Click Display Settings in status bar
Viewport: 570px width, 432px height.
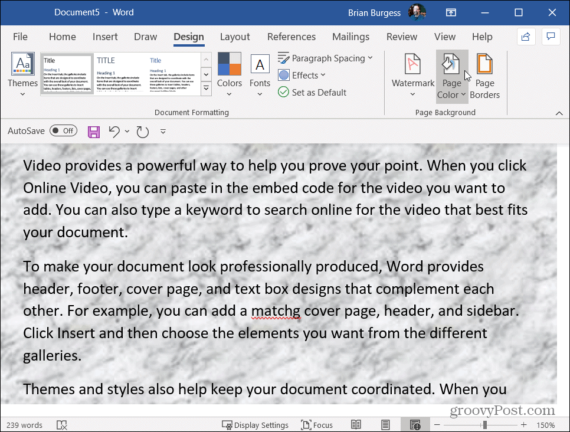255,425
